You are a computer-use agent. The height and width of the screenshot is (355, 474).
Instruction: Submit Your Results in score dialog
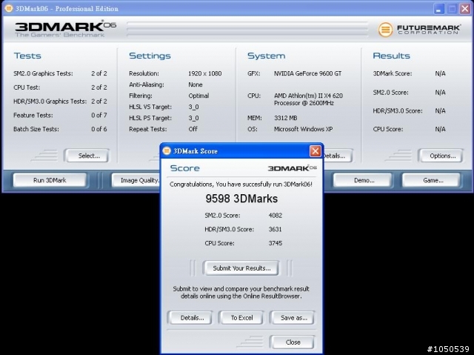point(241,268)
